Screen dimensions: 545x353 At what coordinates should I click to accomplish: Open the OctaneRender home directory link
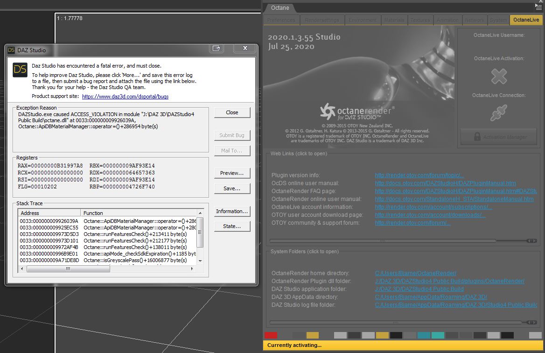[x=415, y=273]
